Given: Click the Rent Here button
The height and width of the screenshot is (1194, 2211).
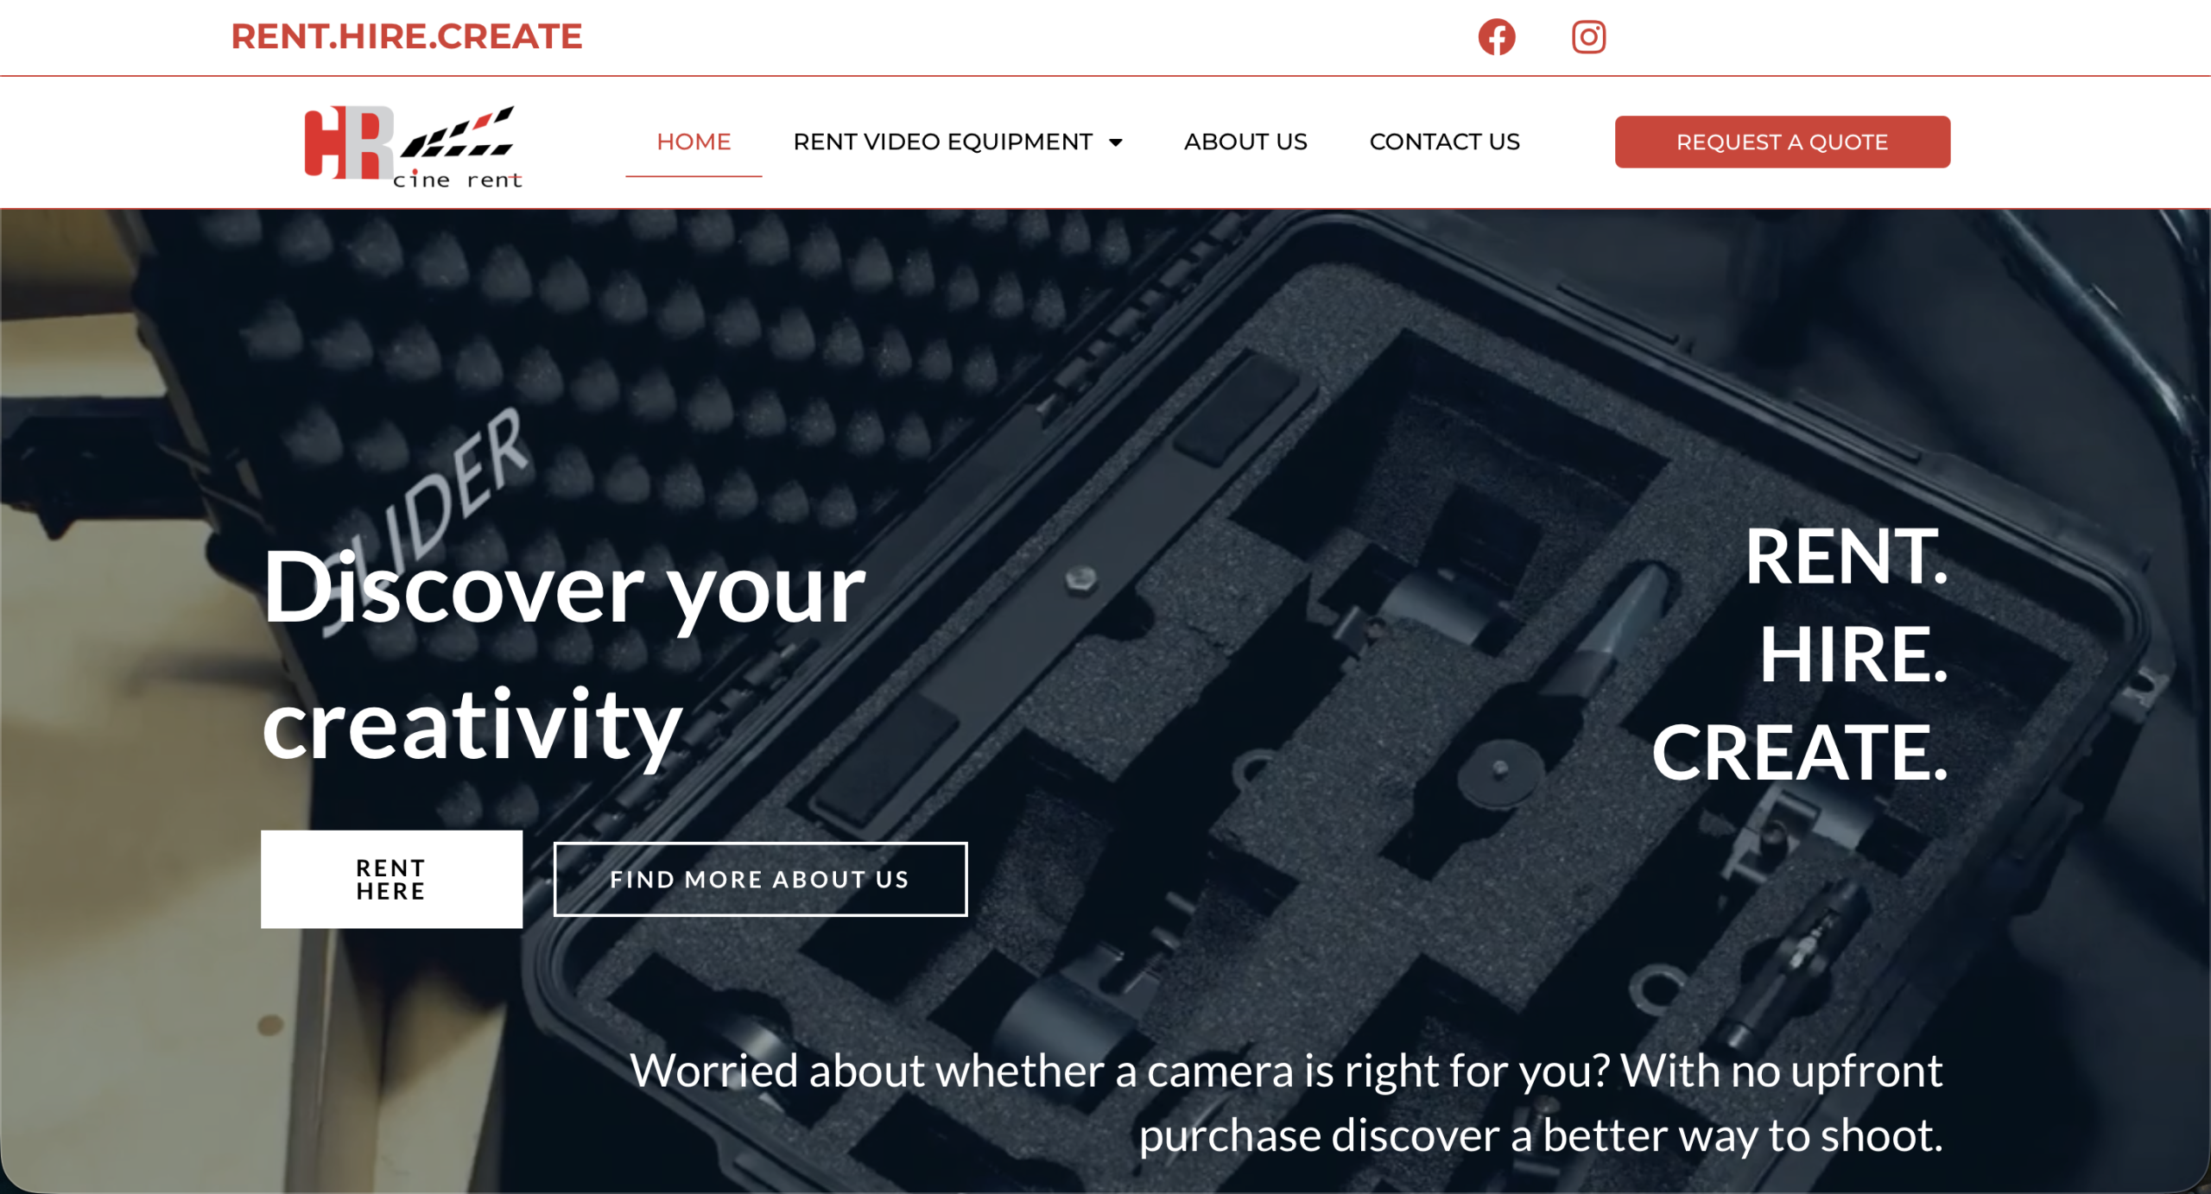Looking at the screenshot, I should [391, 879].
